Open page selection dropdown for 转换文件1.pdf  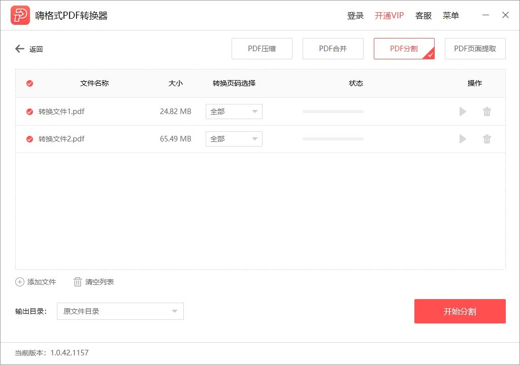point(234,112)
